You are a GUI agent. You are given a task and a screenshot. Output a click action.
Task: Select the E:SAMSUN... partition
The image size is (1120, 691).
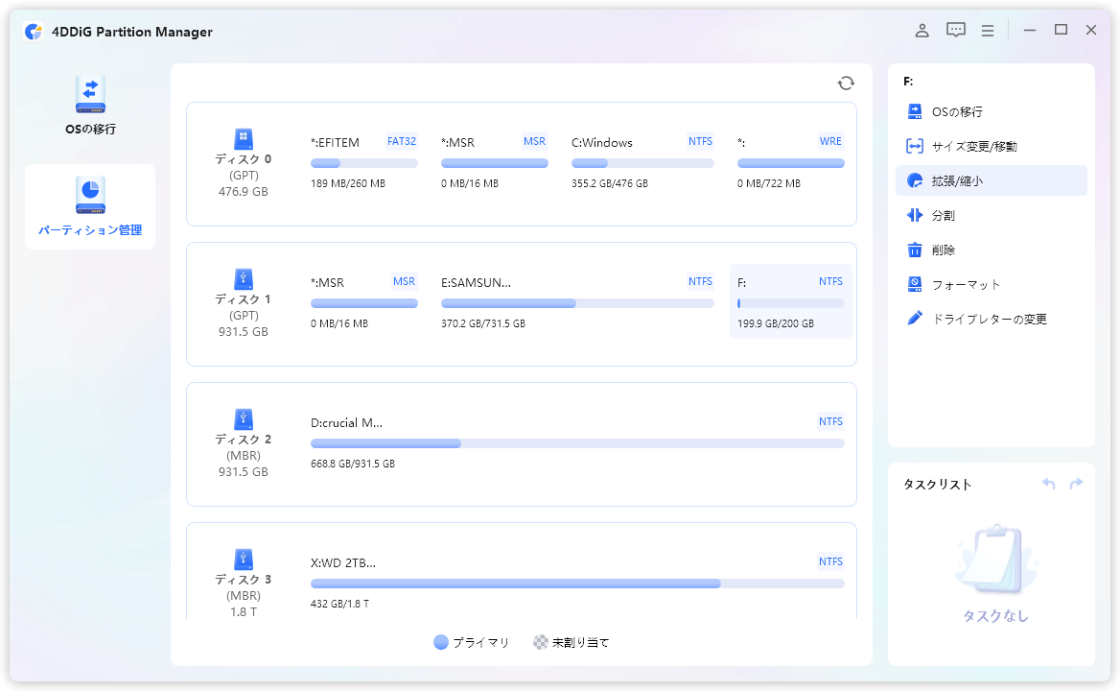(577, 301)
